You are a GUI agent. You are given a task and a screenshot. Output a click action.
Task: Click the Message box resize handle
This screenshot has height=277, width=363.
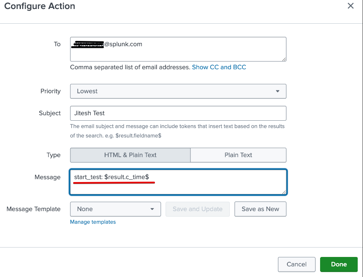click(284, 192)
